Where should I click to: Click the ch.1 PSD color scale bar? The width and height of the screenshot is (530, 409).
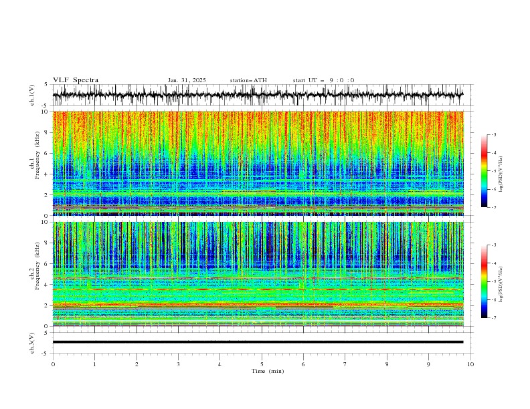484,171
